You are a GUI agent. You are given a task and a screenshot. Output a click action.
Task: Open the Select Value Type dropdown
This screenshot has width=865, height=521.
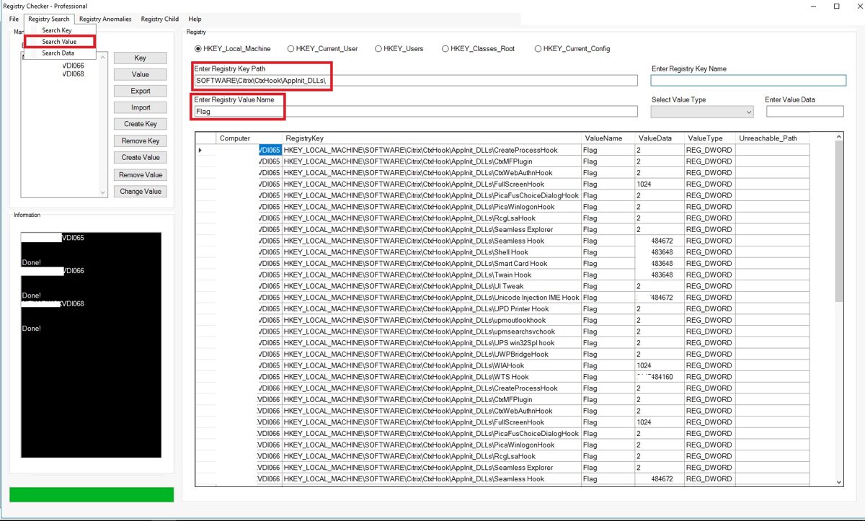pyautogui.click(x=701, y=112)
